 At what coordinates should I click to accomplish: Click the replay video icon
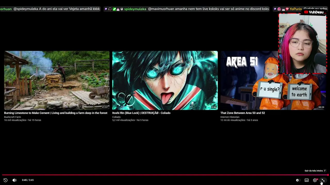point(5,180)
